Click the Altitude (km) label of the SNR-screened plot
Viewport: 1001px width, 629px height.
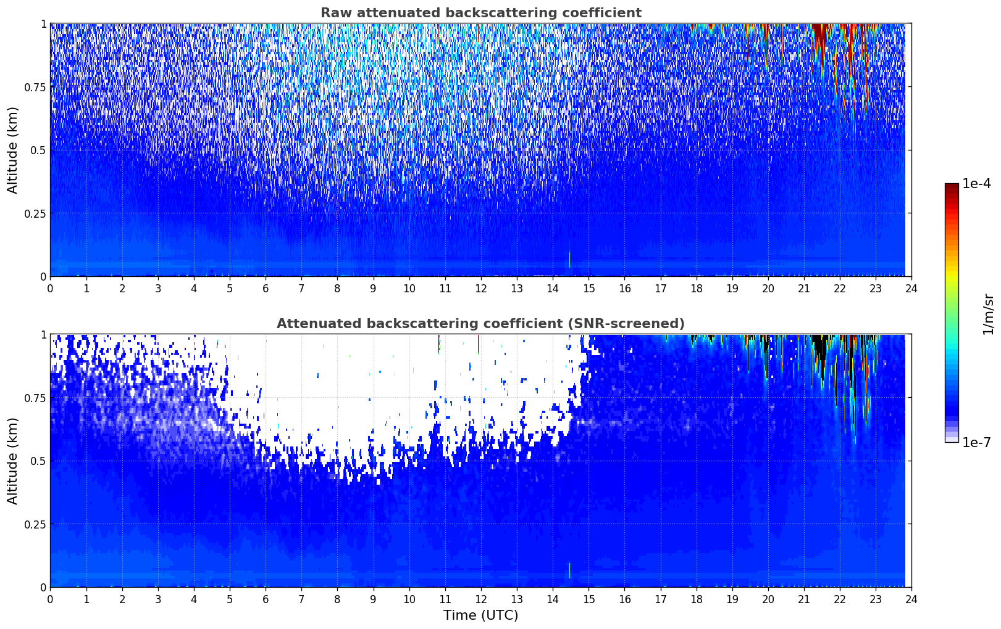(x=13, y=461)
